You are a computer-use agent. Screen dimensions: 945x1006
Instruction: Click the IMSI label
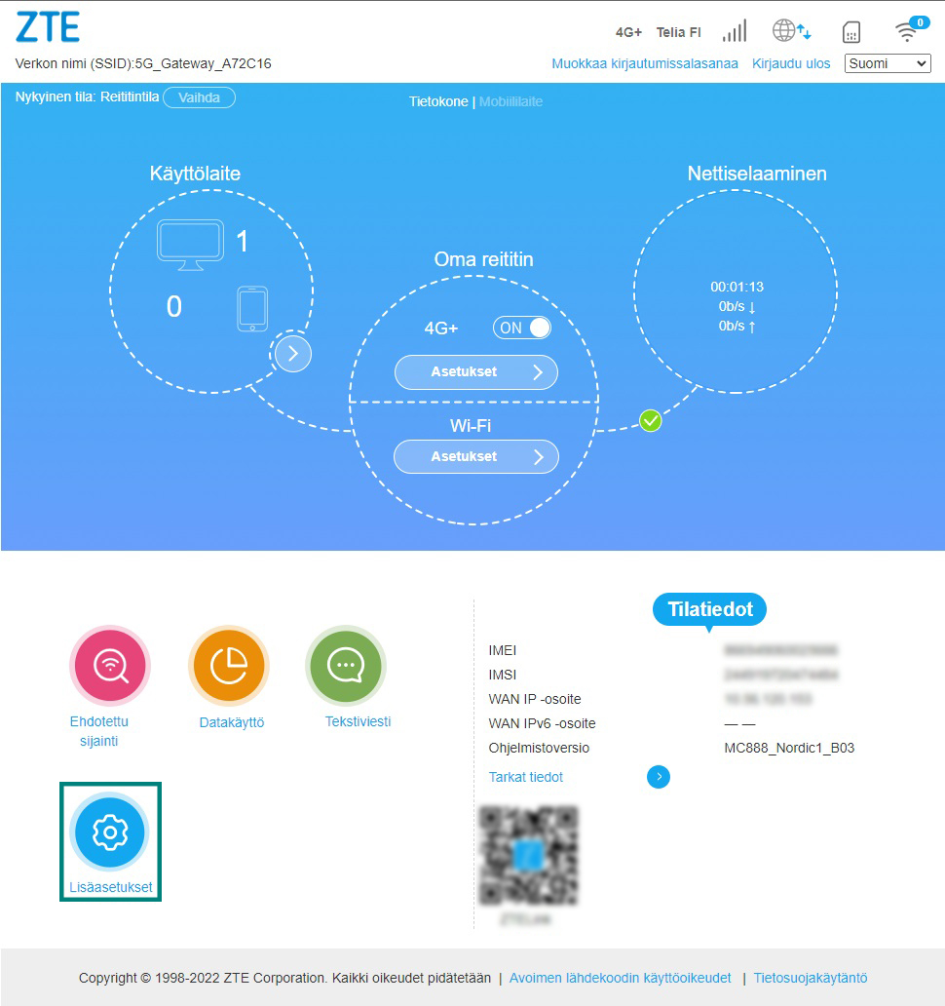[502, 675]
